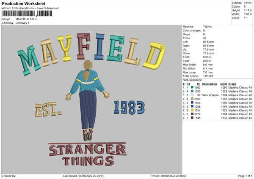Click thread code '1004' in the Code column
254x179 pixels.
tap(224, 95)
